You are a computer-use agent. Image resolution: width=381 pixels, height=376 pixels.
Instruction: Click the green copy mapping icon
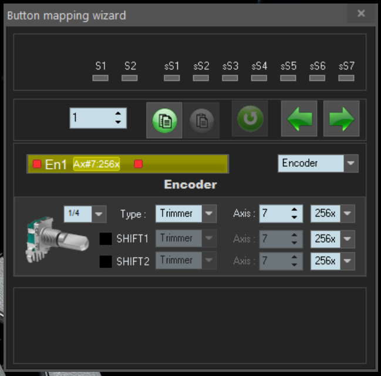[164, 120]
